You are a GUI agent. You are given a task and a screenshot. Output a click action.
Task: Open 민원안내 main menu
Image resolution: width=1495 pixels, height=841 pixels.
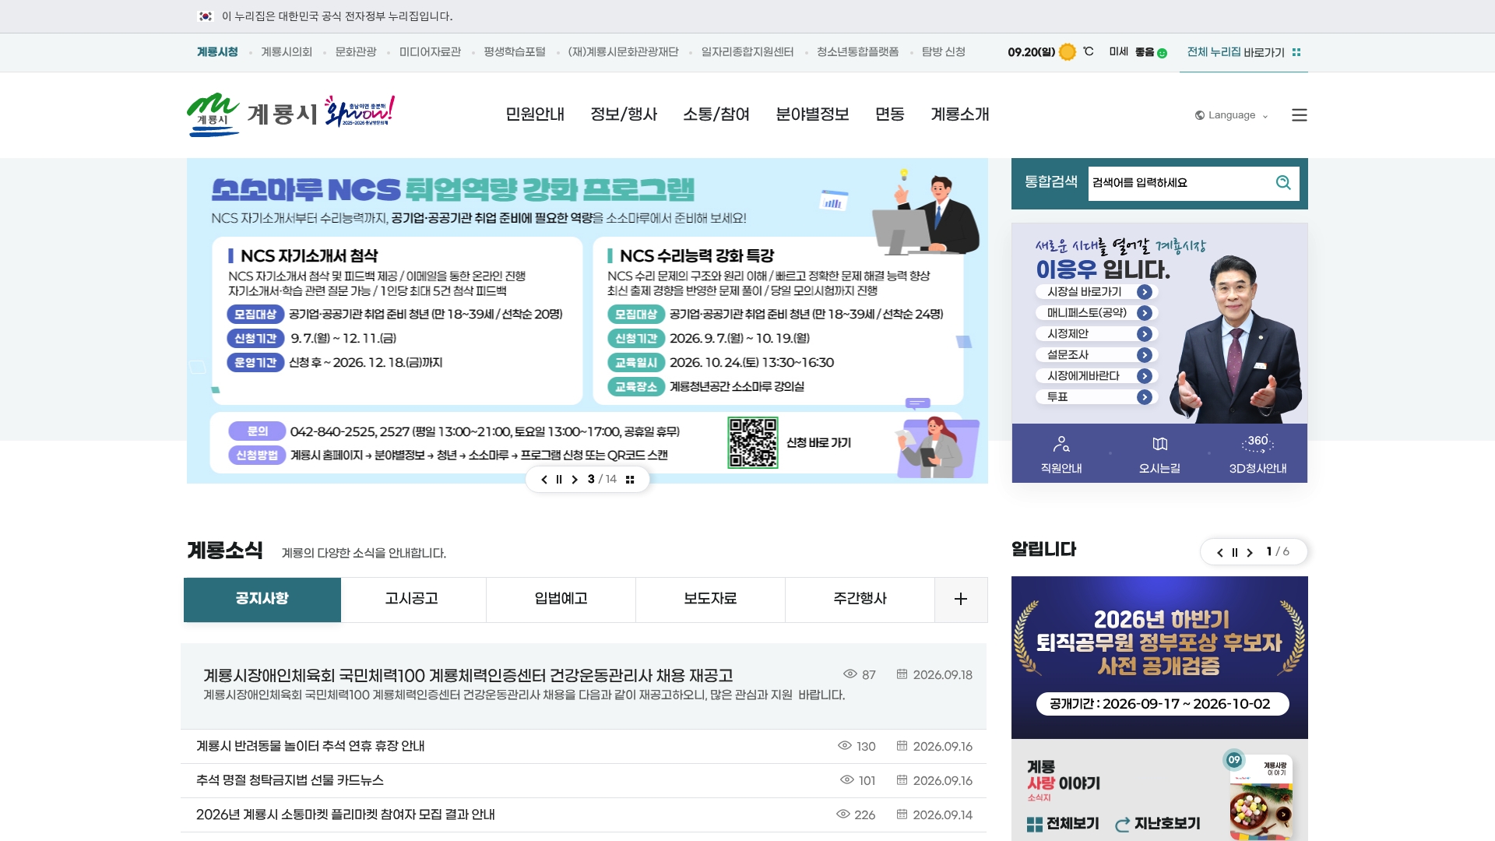click(x=535, y=114)
